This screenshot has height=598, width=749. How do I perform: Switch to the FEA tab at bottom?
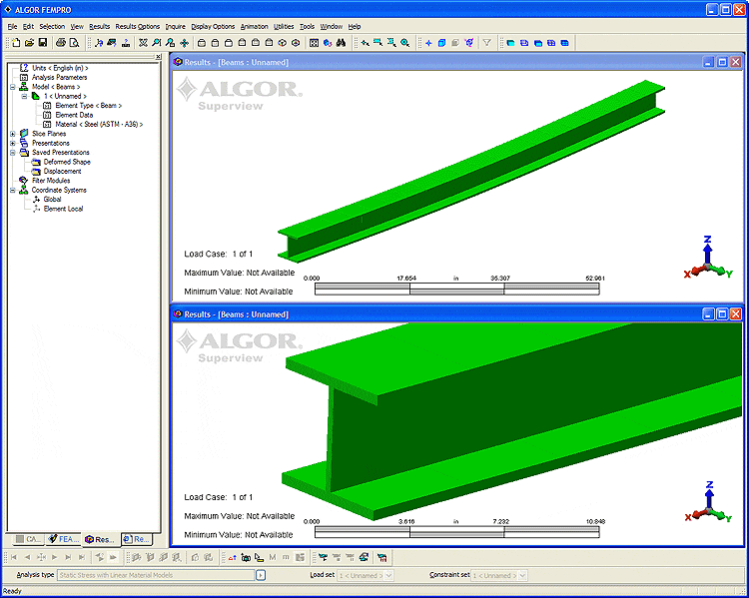pos(67,539)
